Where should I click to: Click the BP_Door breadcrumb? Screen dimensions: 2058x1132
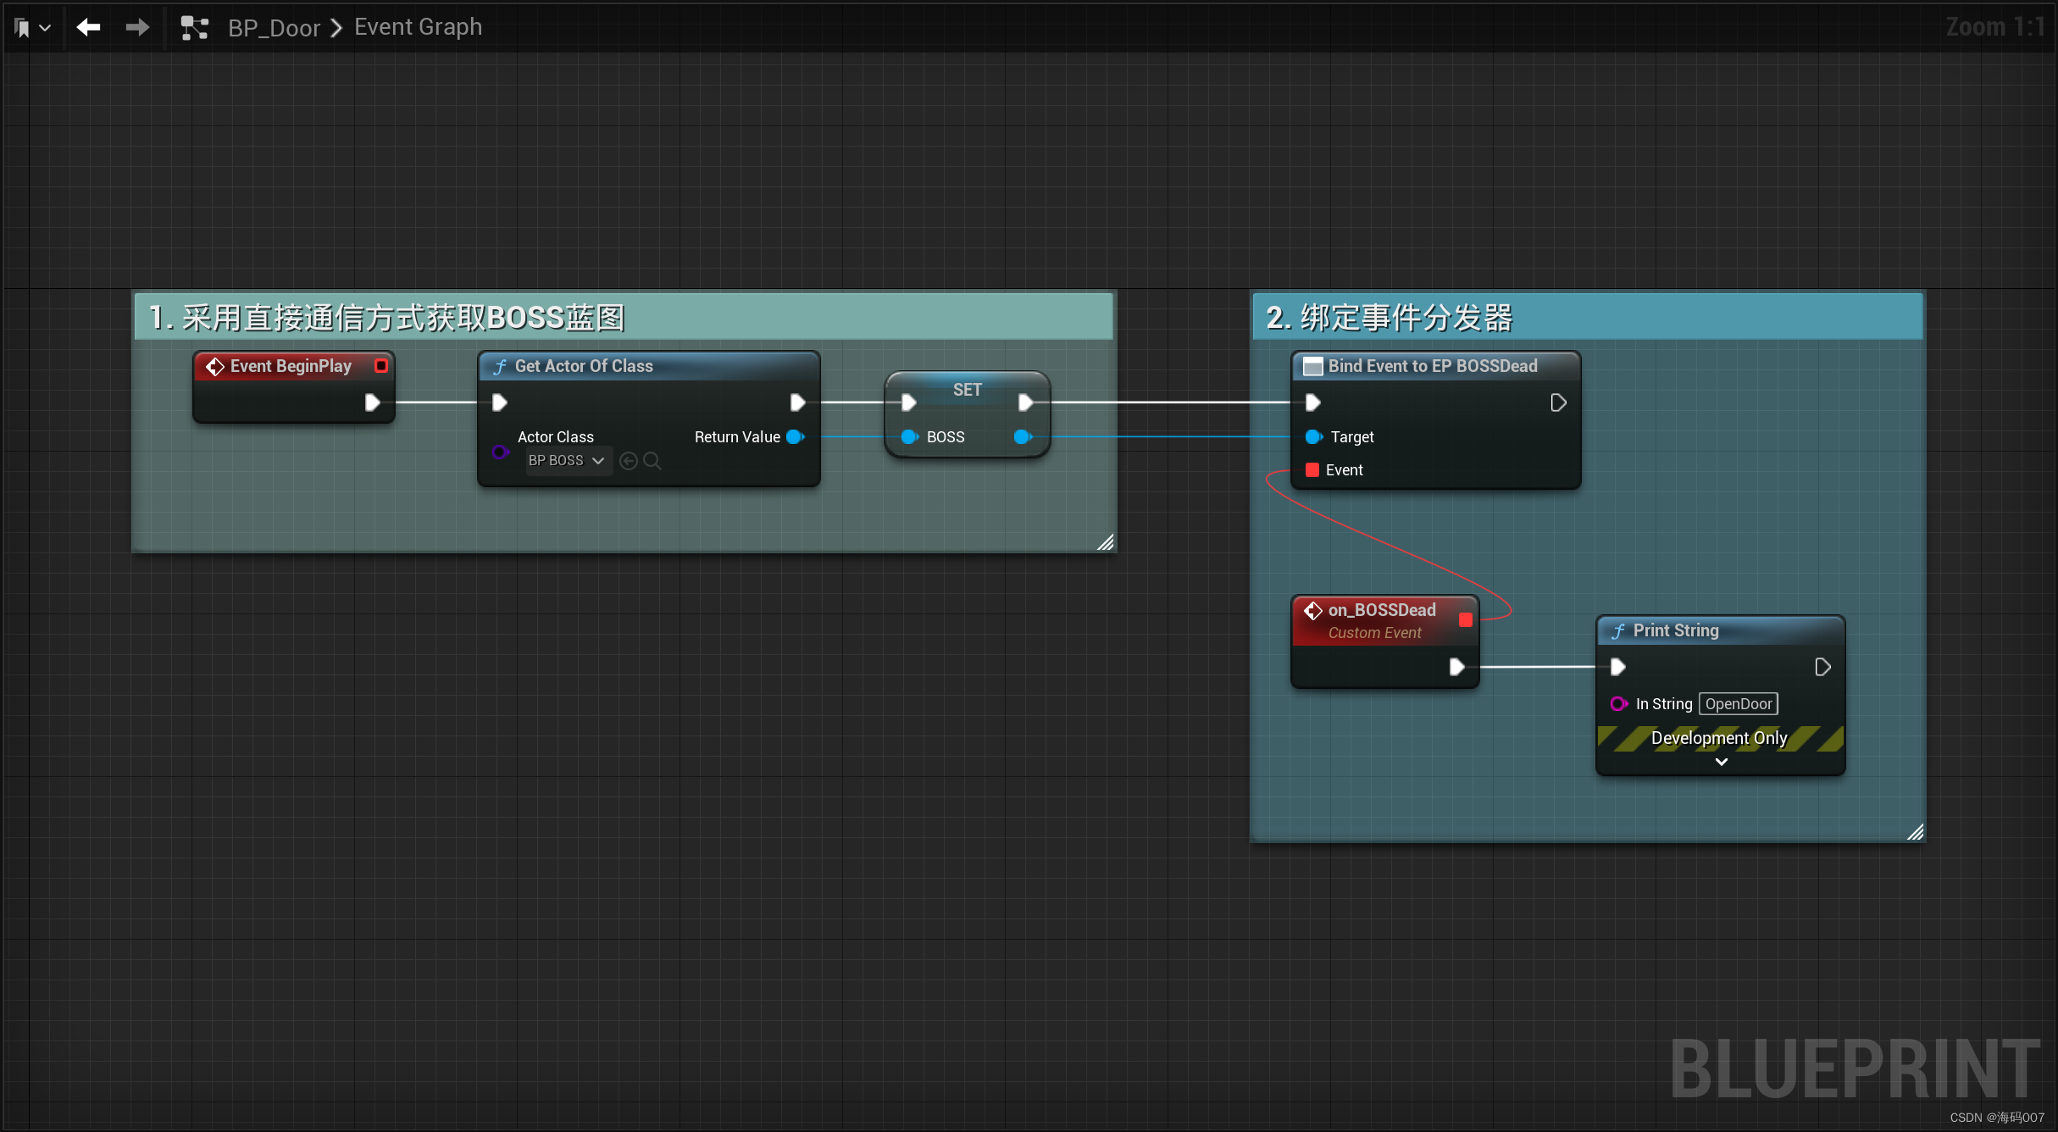(x=274, y=28)
